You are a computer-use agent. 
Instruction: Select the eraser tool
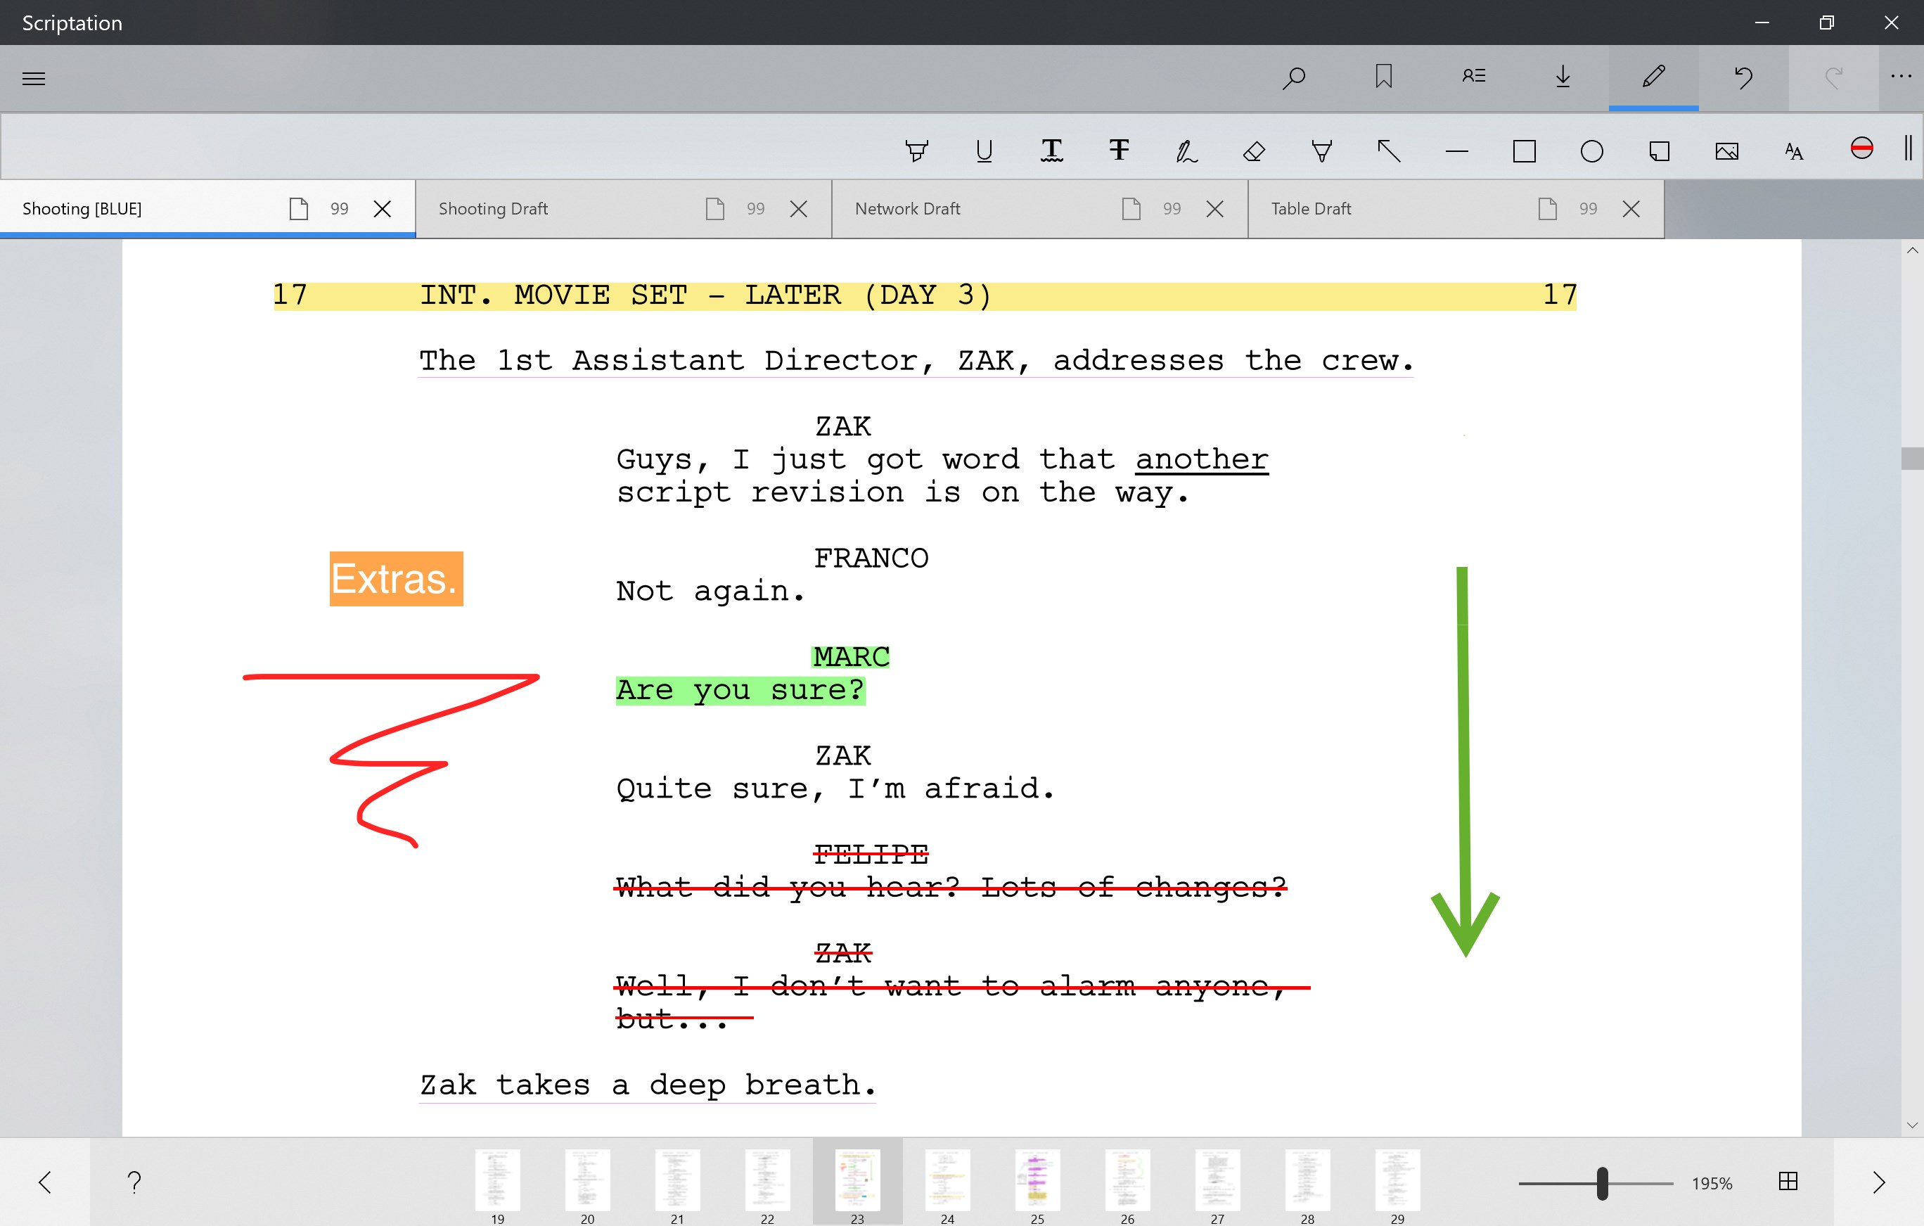point(1254,151)
